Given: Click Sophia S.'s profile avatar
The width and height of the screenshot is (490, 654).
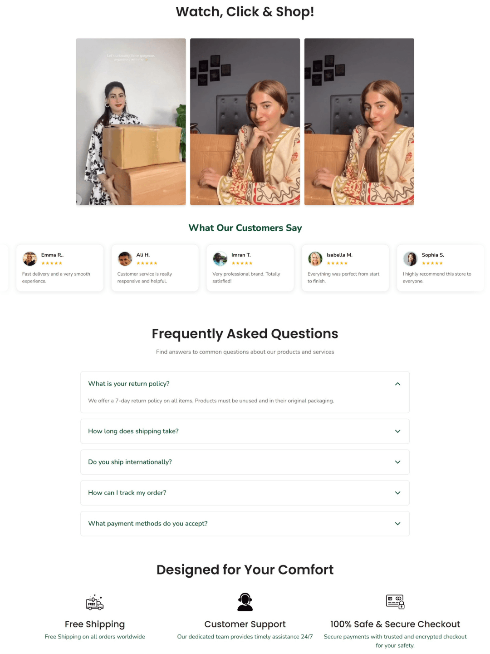Looking at the screenshot, I should pyautogui.click(x=410, y=259).
